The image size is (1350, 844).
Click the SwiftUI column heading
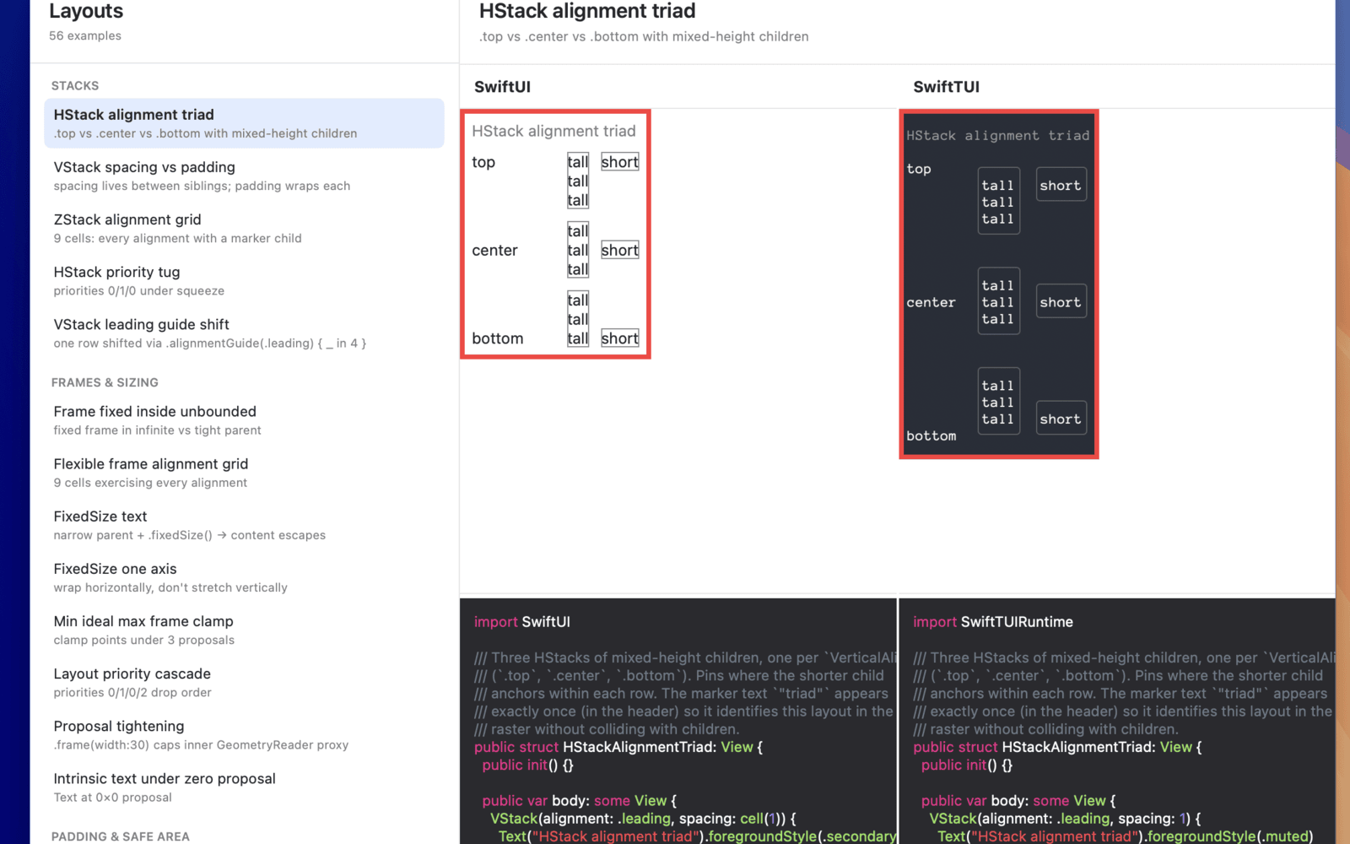pos(502,87)
